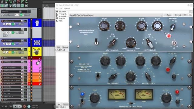194x109 pixels.
Task: Open the Edit menu in FX window
Action: click(61, 8)
